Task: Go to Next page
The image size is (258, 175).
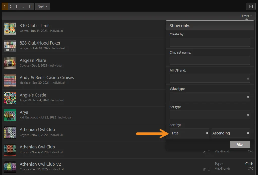Action: 42,6
